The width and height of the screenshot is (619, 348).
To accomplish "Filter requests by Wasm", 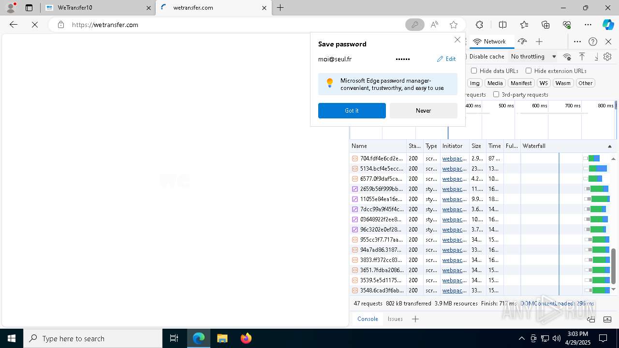I will tap(563, 83).
